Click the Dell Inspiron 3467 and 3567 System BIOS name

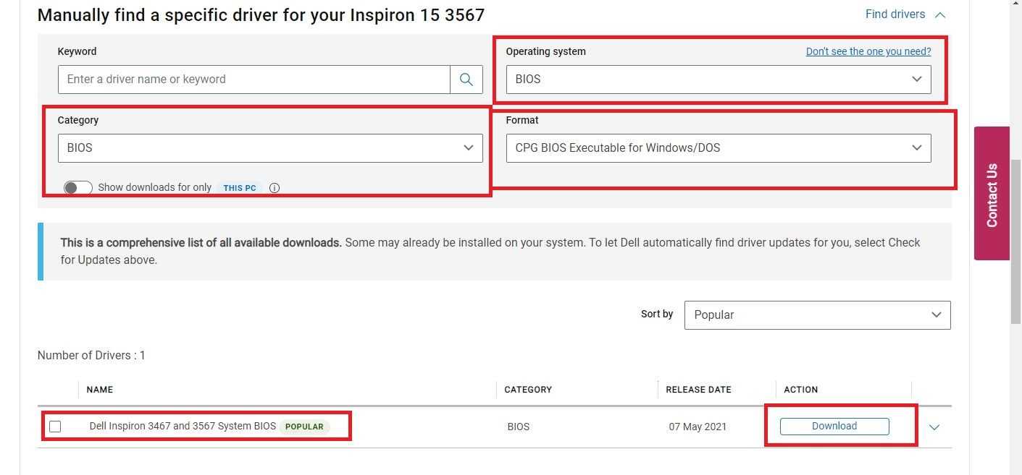pyautogui.click(x=183, y=427)
